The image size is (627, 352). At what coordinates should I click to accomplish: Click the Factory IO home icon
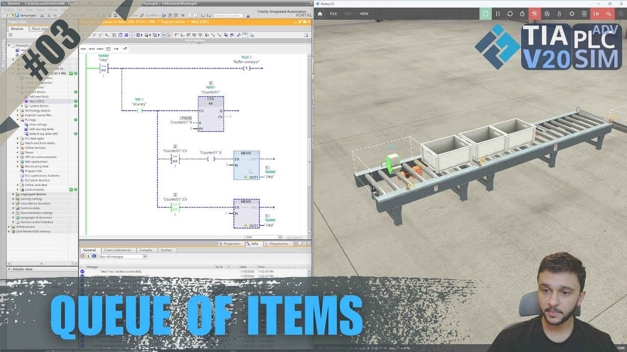tap(320, 14)
